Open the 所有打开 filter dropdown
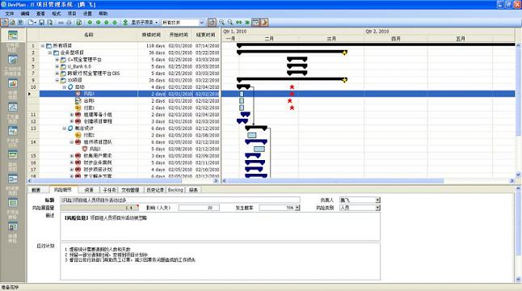 tap(201, 23)
